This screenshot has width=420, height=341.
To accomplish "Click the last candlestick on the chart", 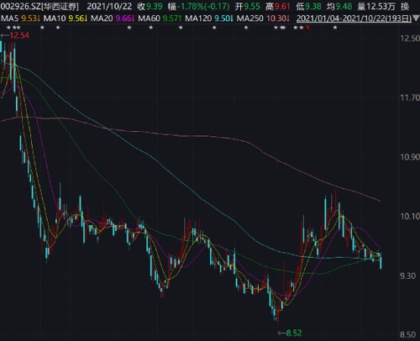I will pyautogui.click(x=381, y=260).
